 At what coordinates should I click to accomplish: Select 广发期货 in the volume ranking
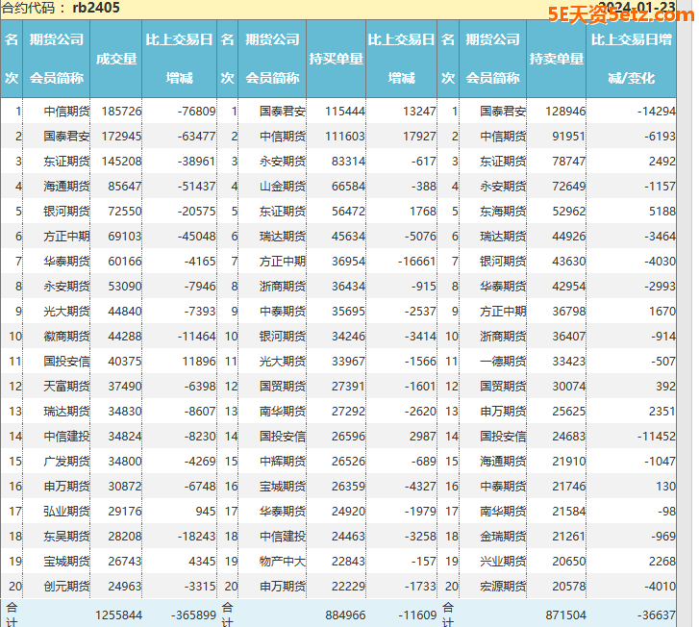pos(67,461)
